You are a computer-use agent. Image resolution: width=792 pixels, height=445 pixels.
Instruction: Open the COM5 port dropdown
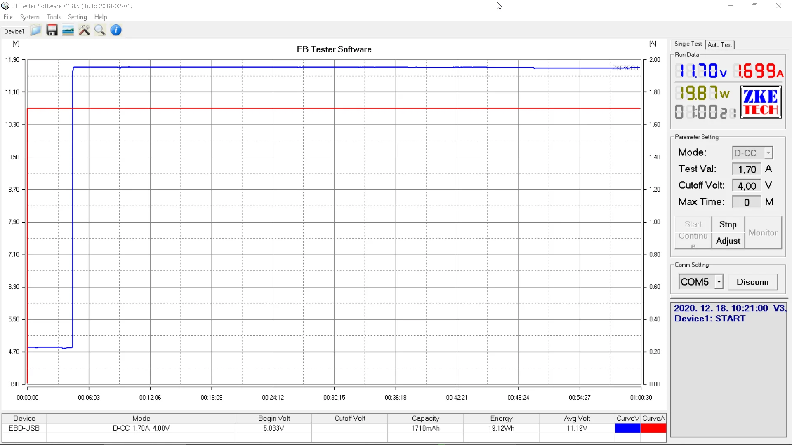[x=719, y=282]
